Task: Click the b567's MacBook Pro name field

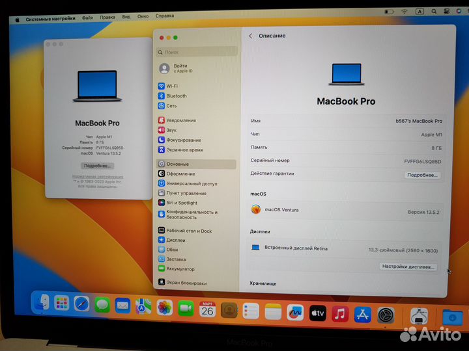Action: pos(419,121)
